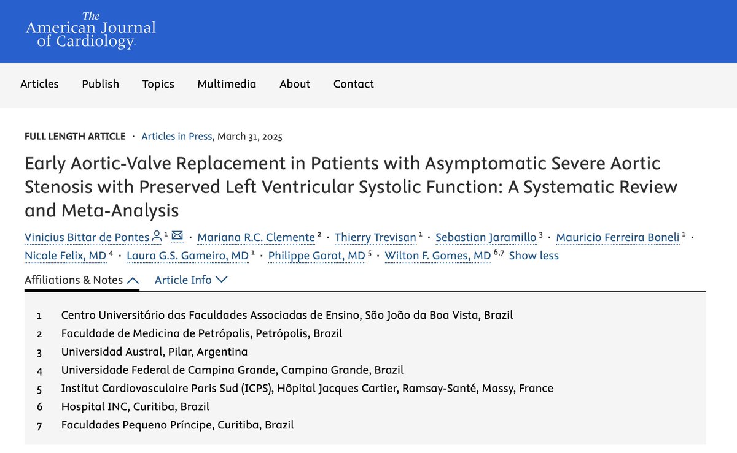The width and height of the screenshot is (737, 453).
Task: Open the Topics menu
Action: click(x=158, y=84)
